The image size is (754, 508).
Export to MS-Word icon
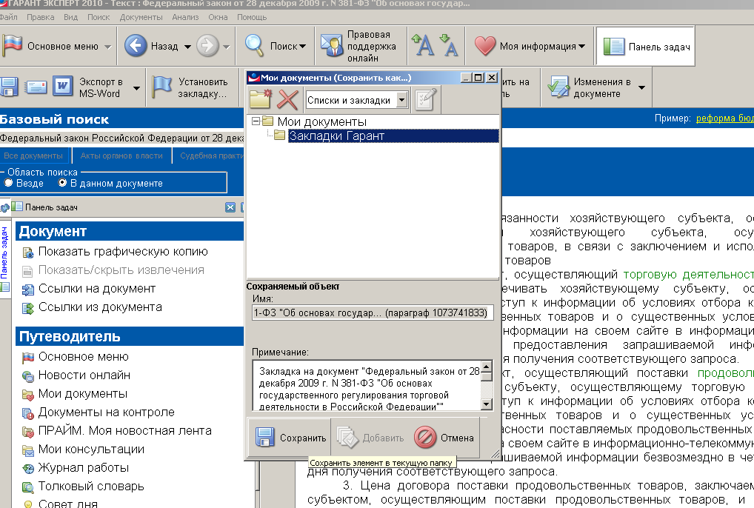click(62, 87)
